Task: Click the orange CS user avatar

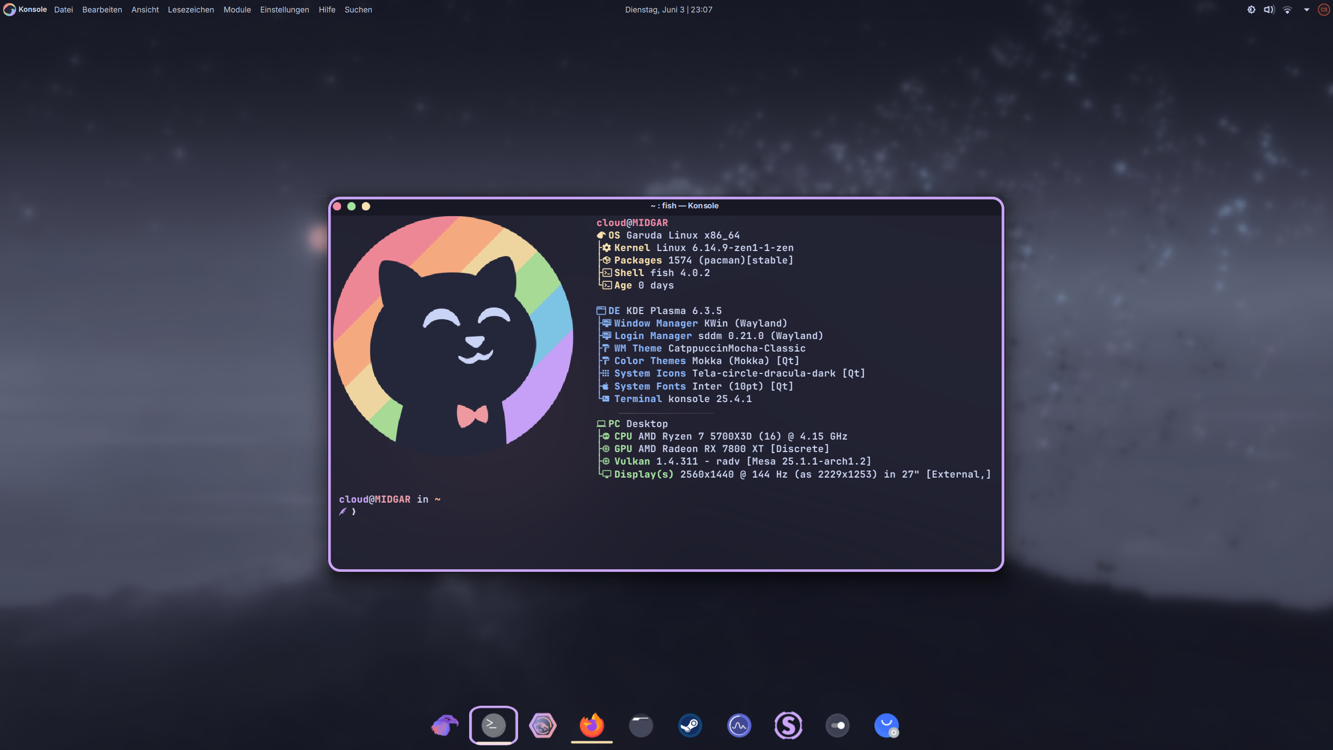Action: click(x=1324, y=9)
